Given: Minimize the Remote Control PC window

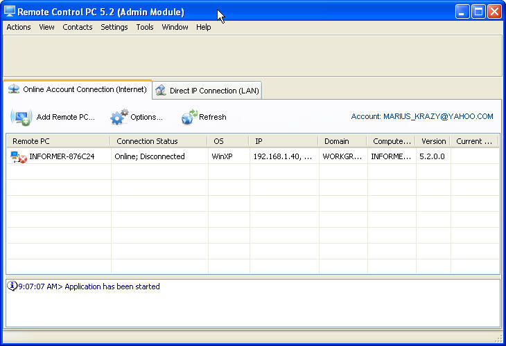Looking at the screenshot, I should pyautogui.click(x=462, y=12).
